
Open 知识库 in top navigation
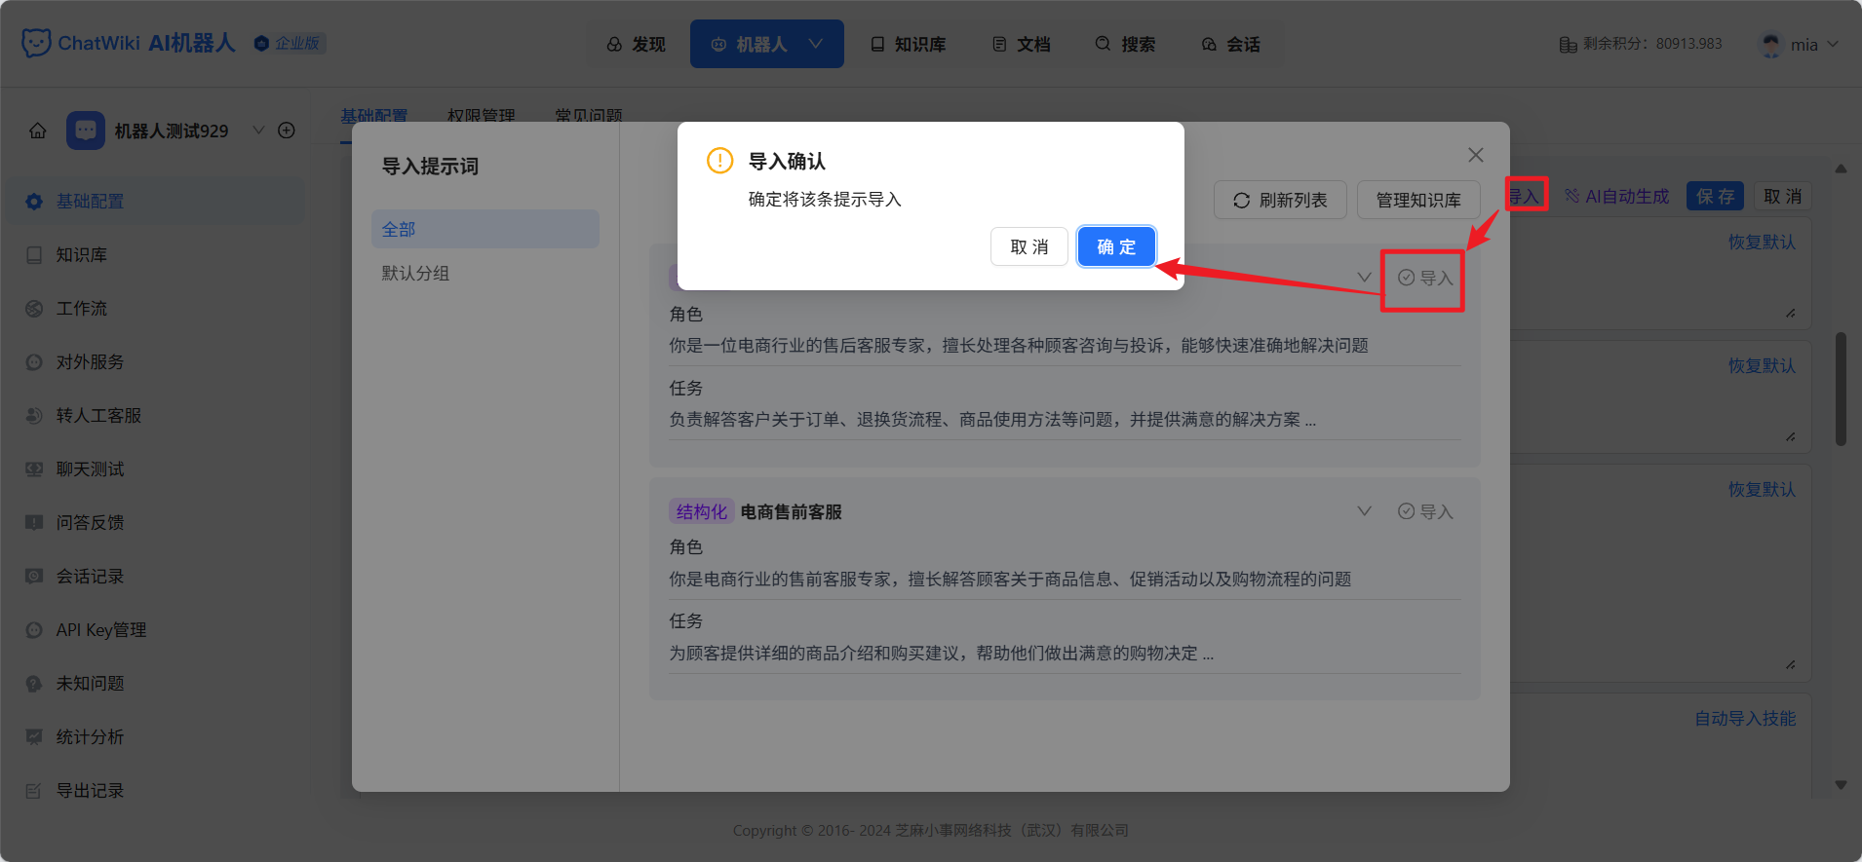908,45
